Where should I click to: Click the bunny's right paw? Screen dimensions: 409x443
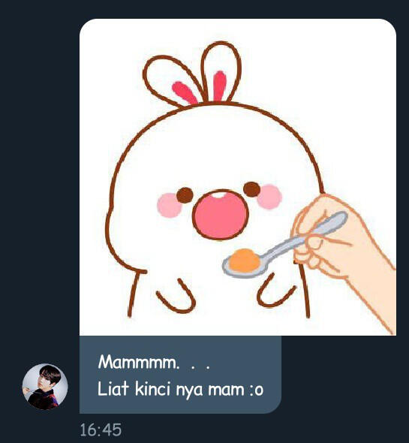[275, 291]
